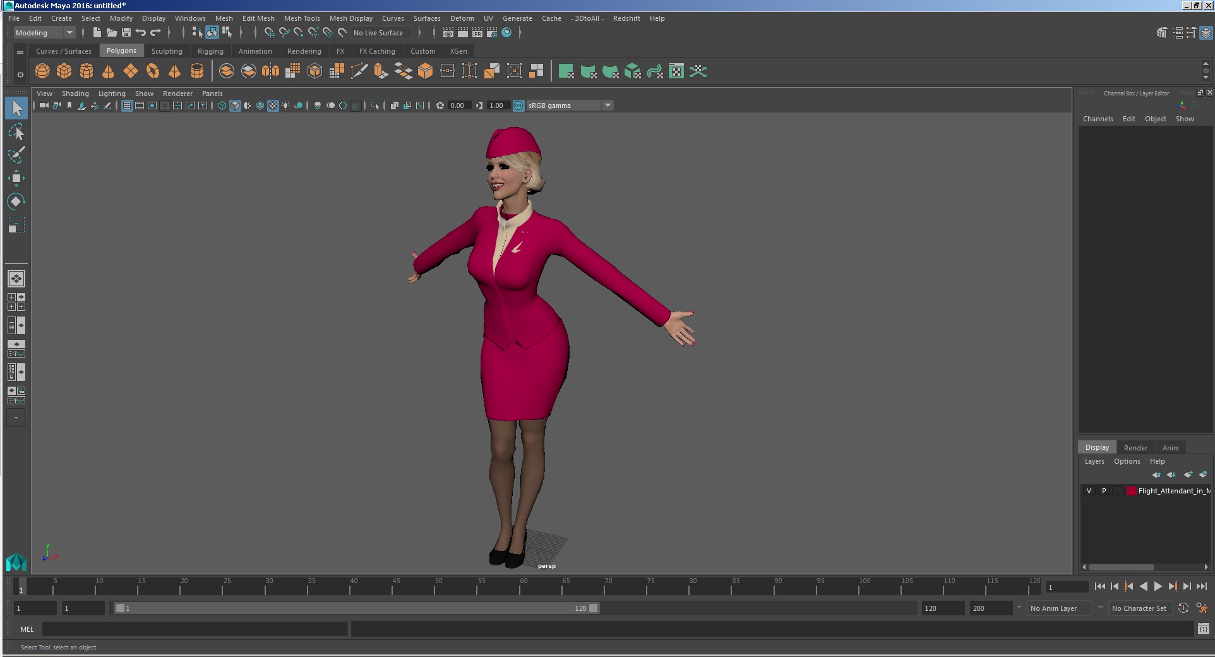This screenshot has width=1215, height=657.
Task: Create a polygon cone from the shelf
Action: pyautogui.click(x=109, y=71)
